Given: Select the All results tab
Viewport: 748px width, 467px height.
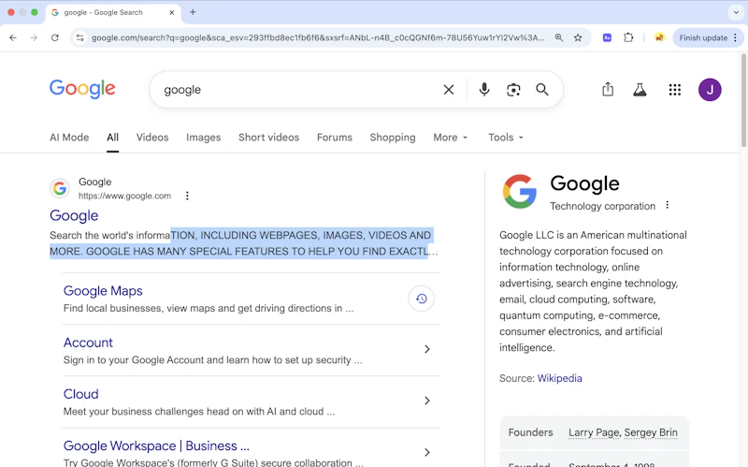Looking at the screenshot, I should 112,137.
